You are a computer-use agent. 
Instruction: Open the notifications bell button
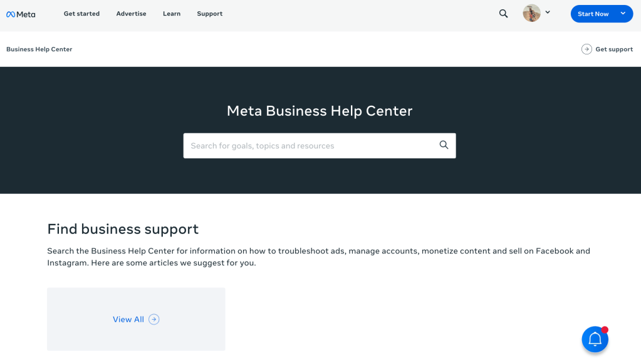[x=595, y=340]
